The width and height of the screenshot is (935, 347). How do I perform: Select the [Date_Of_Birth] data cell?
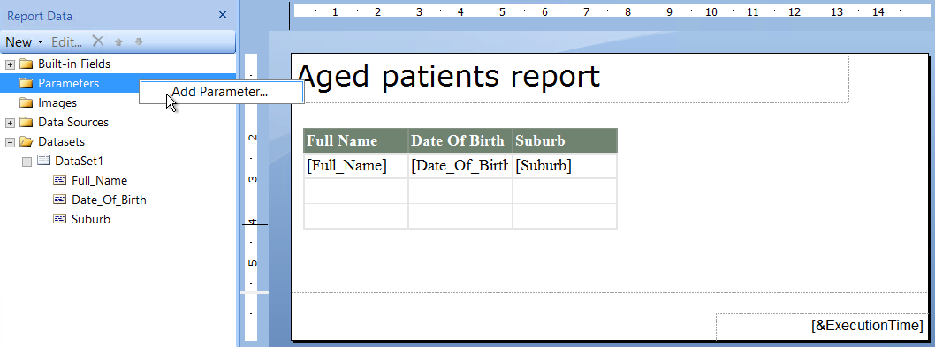click(460, 166)
